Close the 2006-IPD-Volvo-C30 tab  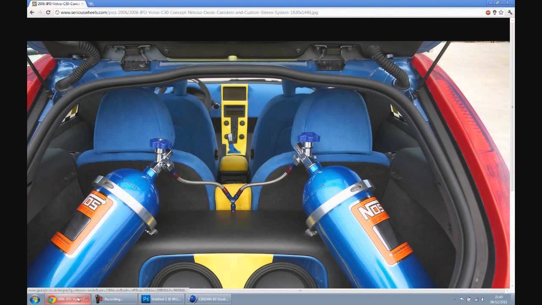tap(83, 3)
